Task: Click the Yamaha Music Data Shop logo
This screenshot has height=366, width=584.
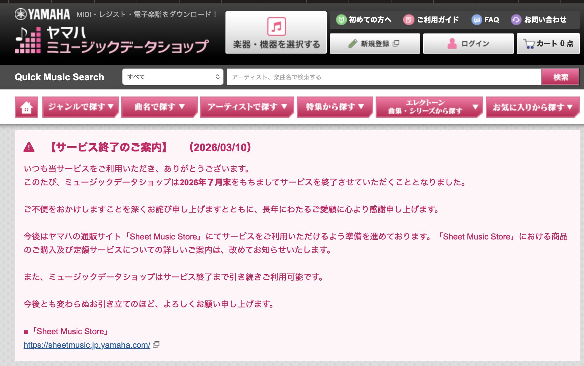Action: (x=112, y=40)
